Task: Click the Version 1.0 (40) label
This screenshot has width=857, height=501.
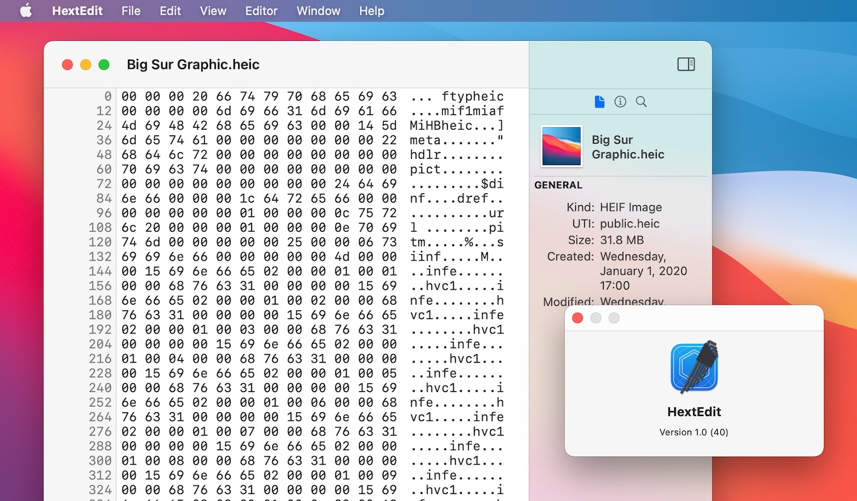Action: (x=694, y=432)
